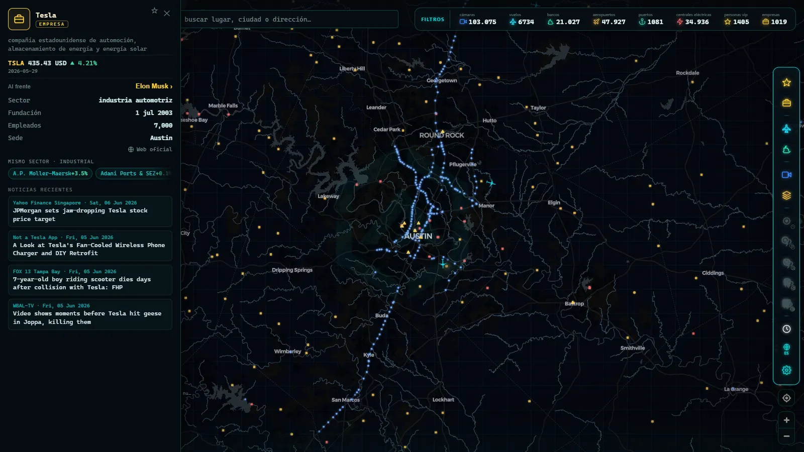804x452 pixels.
Task: Toggle cámaras filter showing 103.075
Action: pyautogui.click(x=477, y=19)
